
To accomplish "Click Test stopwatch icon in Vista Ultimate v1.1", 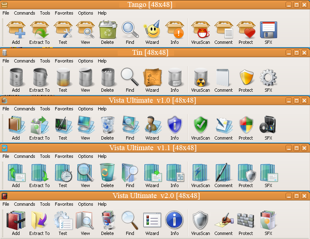I will point(63,173).
